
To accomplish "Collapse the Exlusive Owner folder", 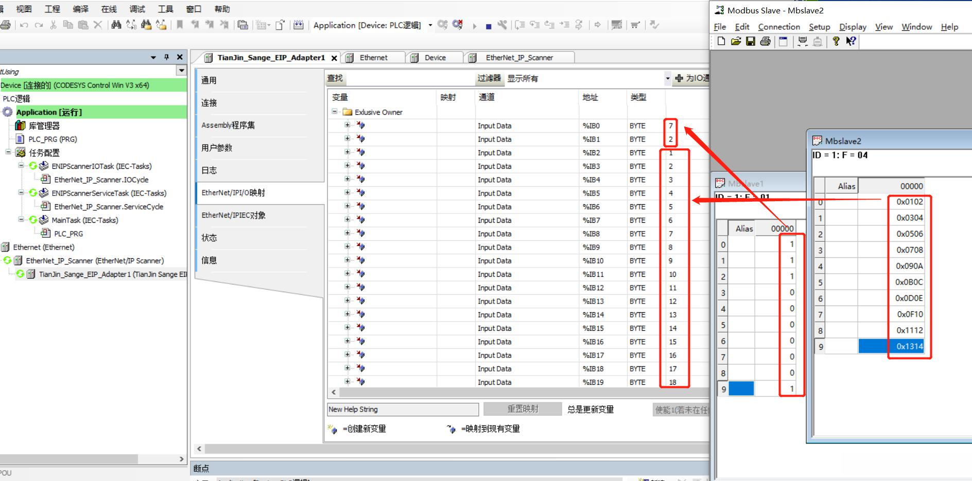I will 335,112.
